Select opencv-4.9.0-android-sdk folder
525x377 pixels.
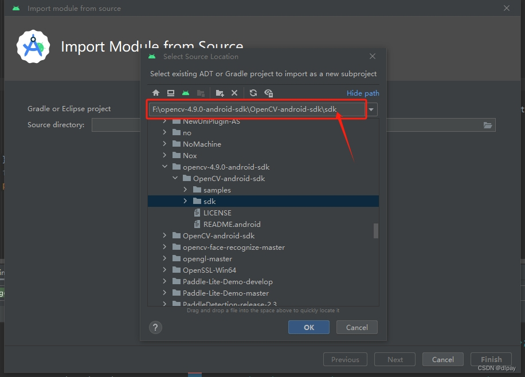click(x=263, y=166)
